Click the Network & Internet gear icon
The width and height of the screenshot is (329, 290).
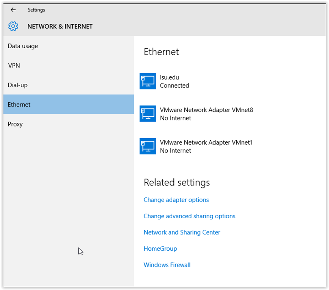13,26
